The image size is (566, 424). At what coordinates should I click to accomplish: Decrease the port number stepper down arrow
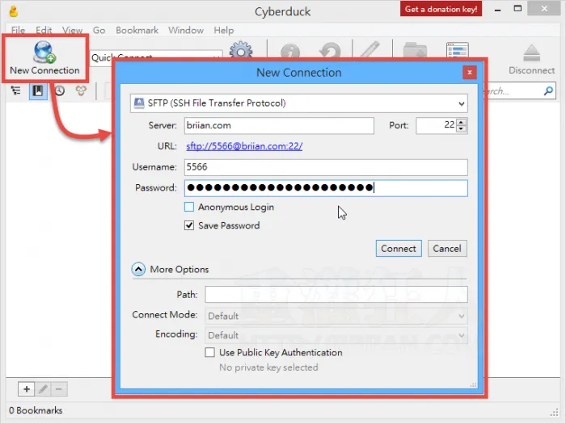[461, 129]
